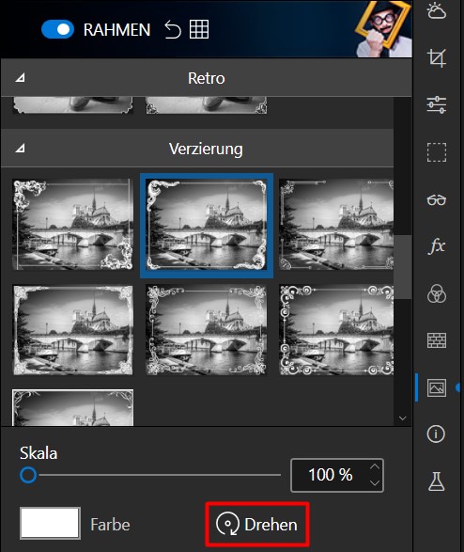Collapse the Verzierung section triangle
Viewport: 464px width, 552px height.
point(20,148)
